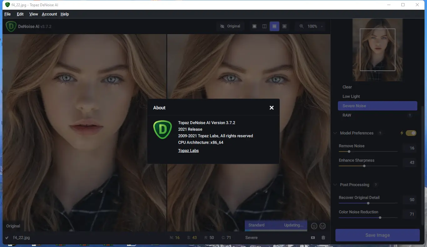The width and height of the screenshot is (427, 247).
Task: Click the C: 71 value in file row
Action: (226, 238)
